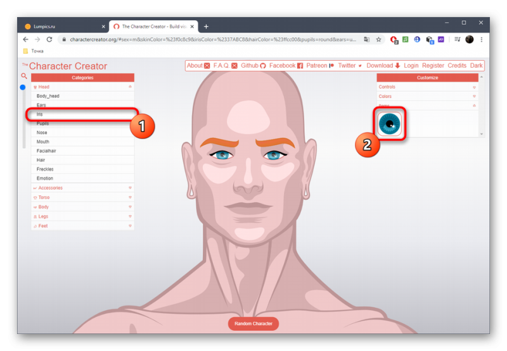
Task: Expand the Body category
Action: click(82, 207)
